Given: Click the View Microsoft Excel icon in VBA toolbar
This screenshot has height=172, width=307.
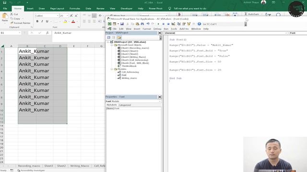Looking at the screenshot, I should 109,24.
